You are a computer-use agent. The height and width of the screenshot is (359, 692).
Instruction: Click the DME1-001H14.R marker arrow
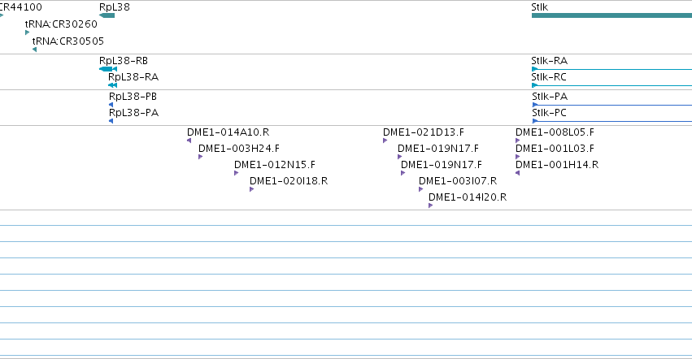point(518,173)
